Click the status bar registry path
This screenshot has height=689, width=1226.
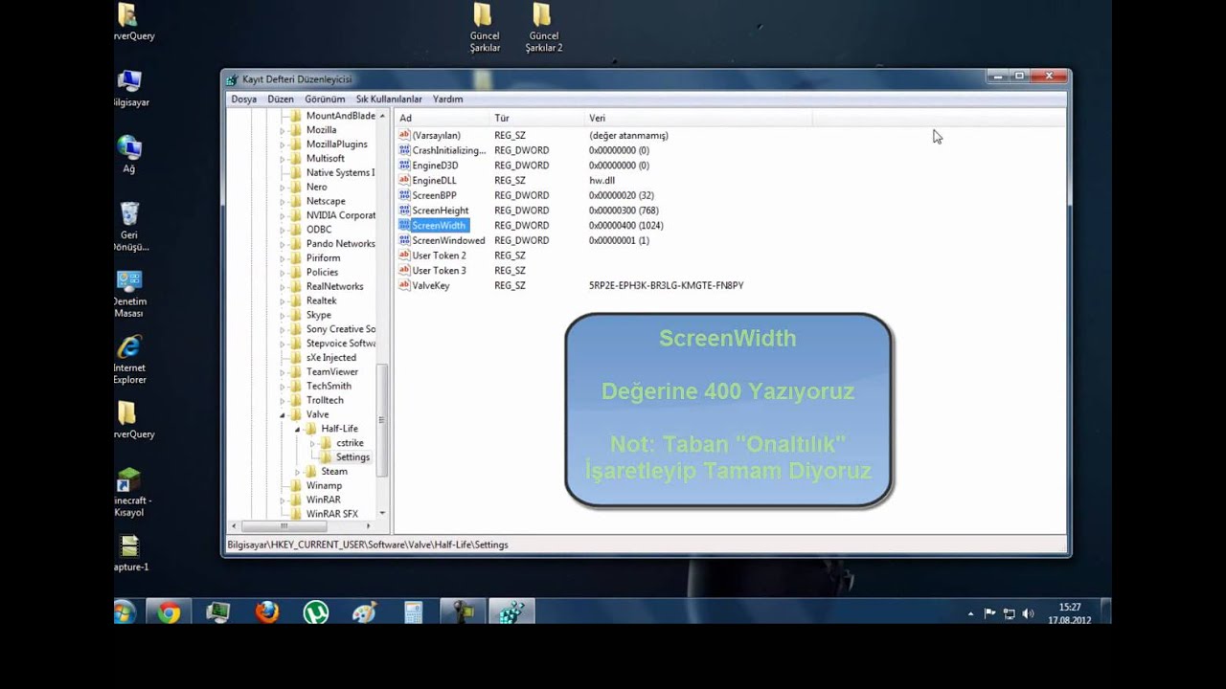pyautogui.click(x=368, y=545)
